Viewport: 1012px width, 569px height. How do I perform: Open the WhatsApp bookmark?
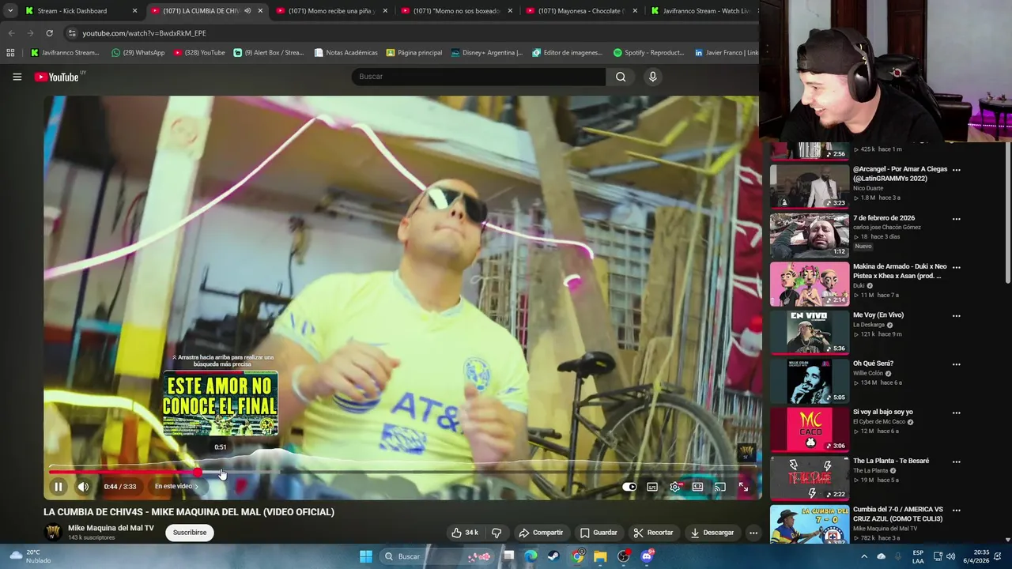138,53
